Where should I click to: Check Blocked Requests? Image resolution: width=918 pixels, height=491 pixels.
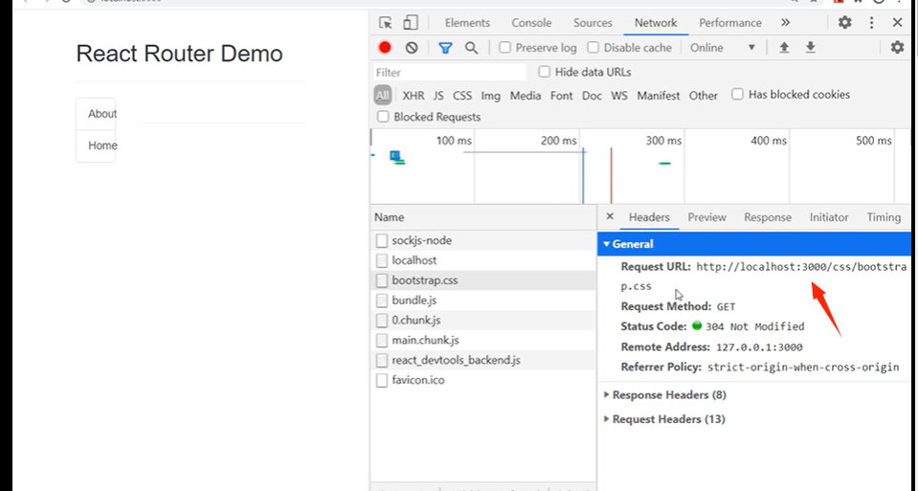[383, 117]
